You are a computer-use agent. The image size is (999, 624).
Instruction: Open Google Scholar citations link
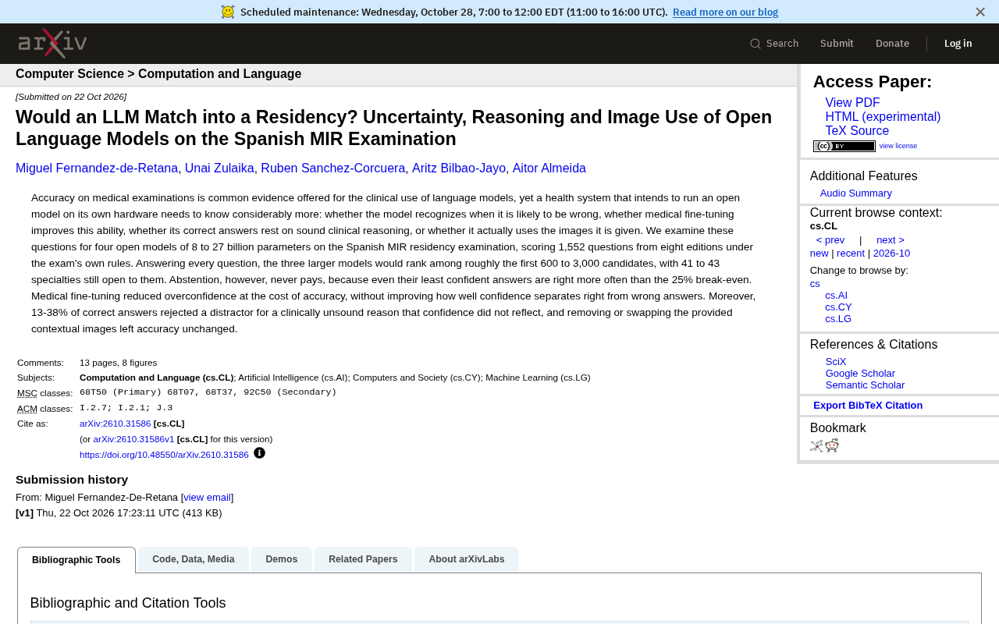[860, 374]
